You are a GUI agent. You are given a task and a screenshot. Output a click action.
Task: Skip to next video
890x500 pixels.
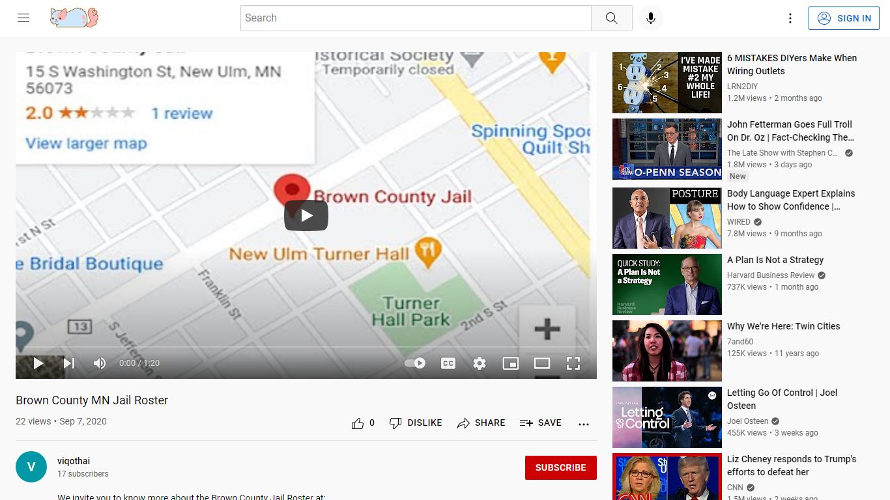tap(68, 363)
